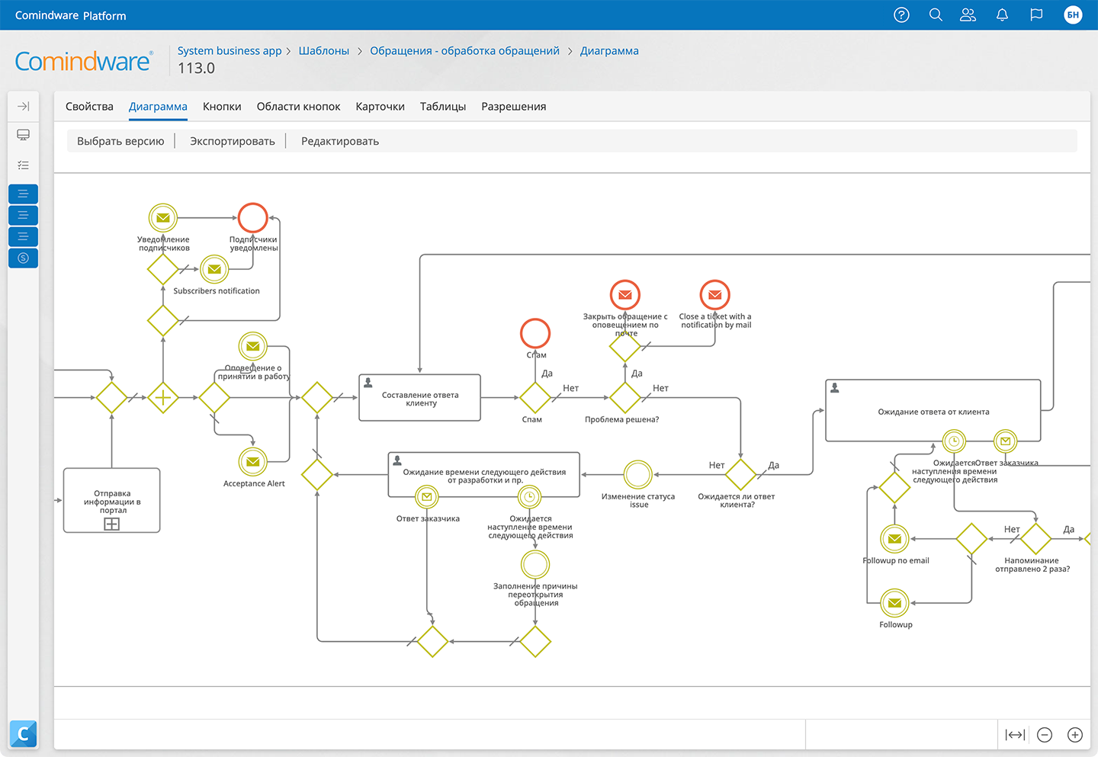
Task: Open the Свойства tab
Action: click(x=89, y=107)
